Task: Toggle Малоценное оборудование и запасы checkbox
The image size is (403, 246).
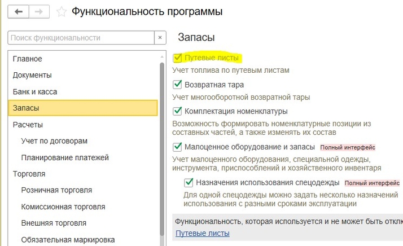Action: pos(178,147)
